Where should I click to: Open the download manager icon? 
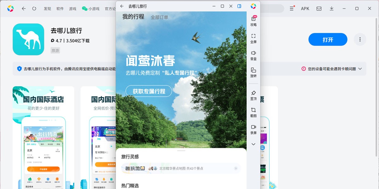[x=332, y=9]
